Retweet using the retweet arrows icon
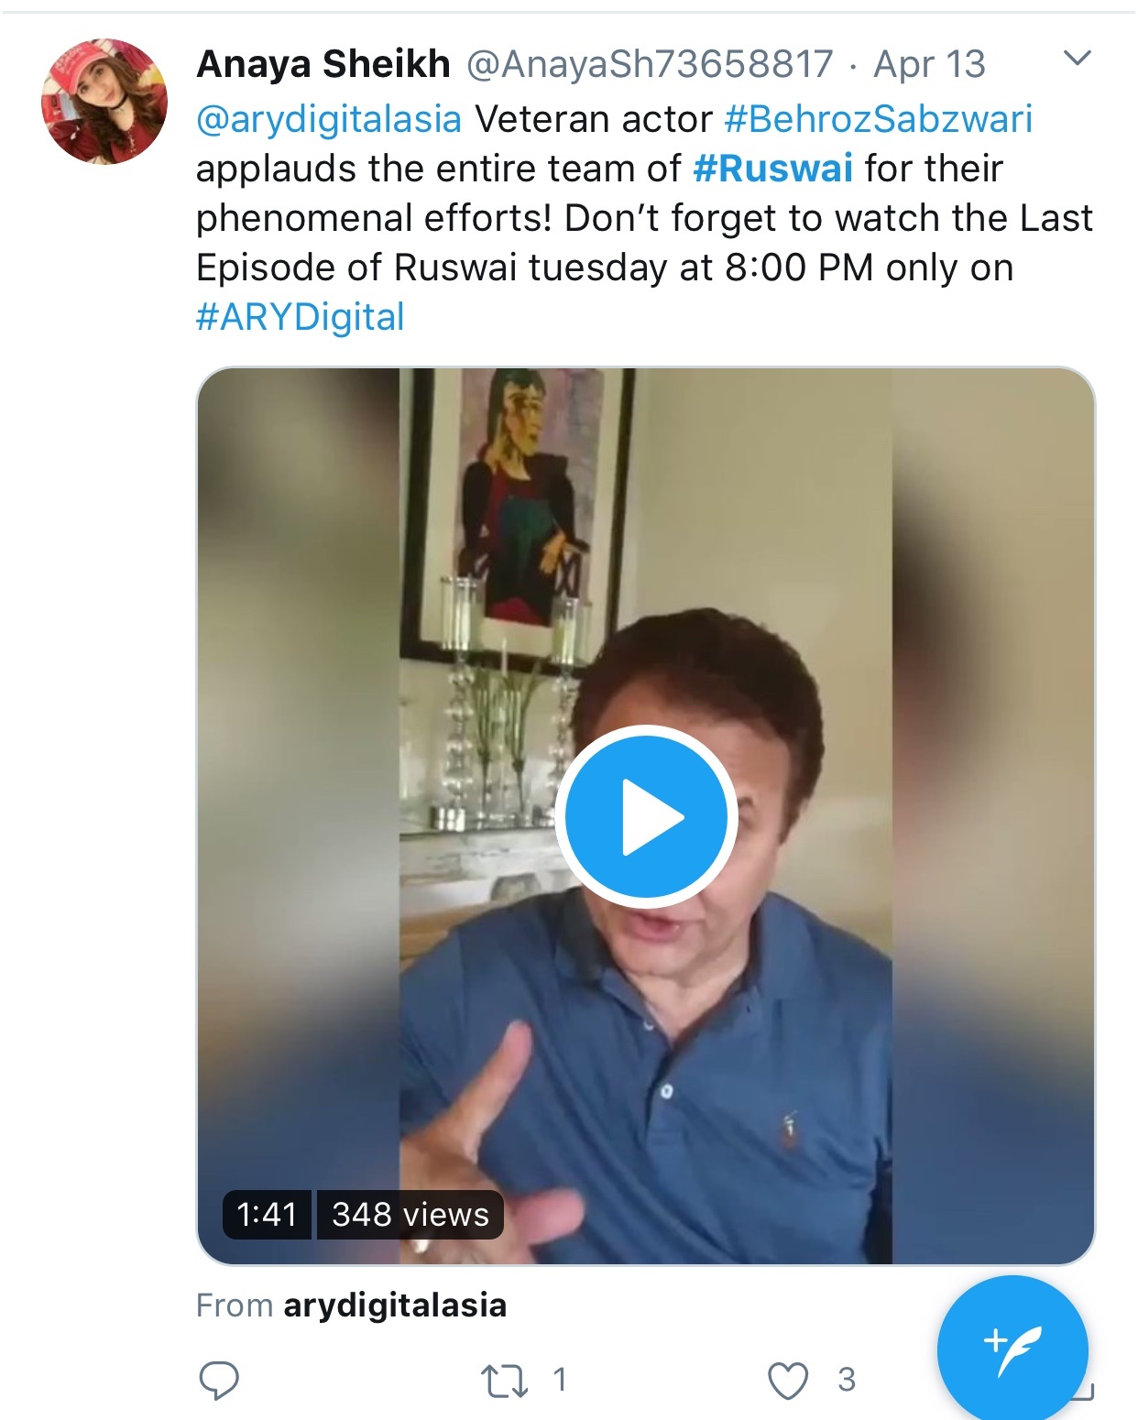The image size is (1138, 1420). (504, 1381)
